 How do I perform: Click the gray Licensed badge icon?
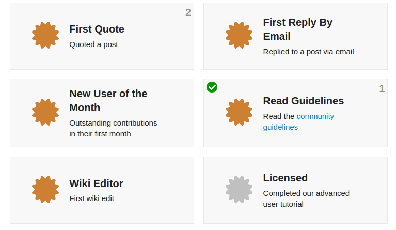239,189
